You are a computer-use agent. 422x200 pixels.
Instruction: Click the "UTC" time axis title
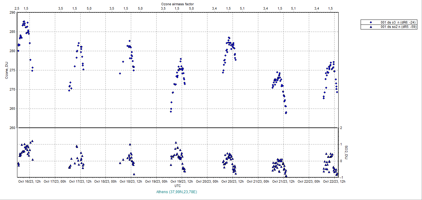pyautogui.click(x=178, y=186)
